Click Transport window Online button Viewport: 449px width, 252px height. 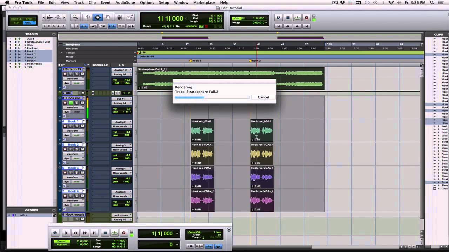(55, 233)
